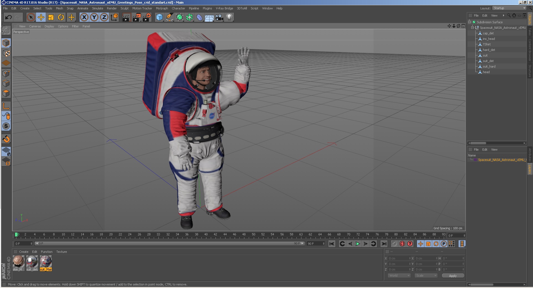This screenshot has width=533, height=288.
Task: Activate the Scale tool in top toolbar
Action: pos(51,17)
